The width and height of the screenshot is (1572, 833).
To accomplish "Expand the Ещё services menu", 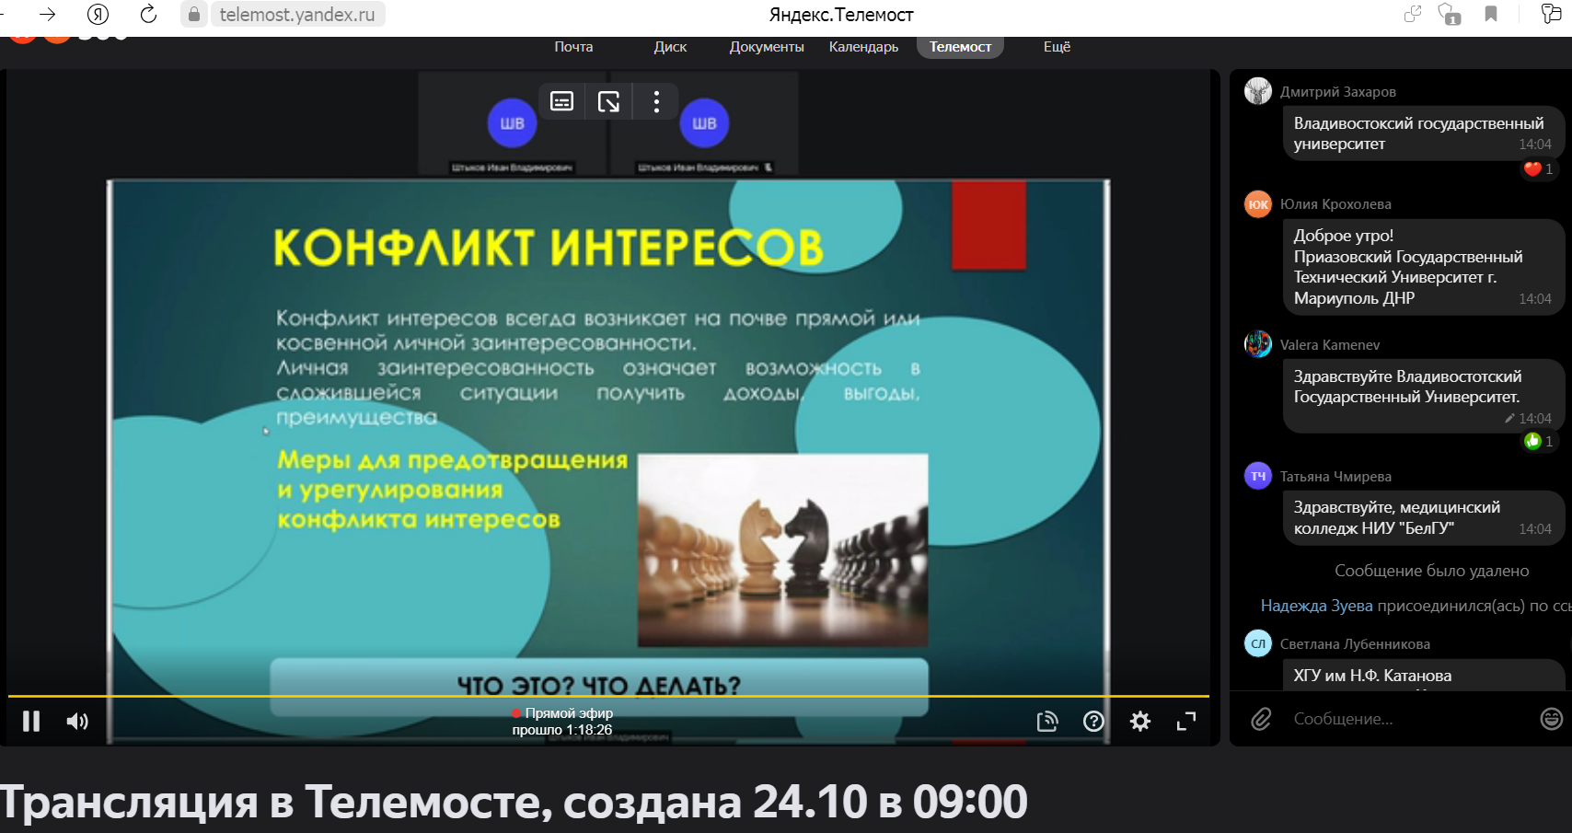I will [x=1057, y=47].
